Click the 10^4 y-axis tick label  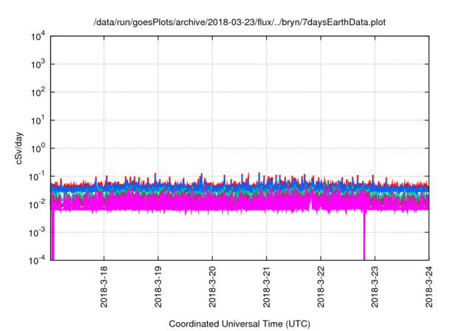point(38,36)
